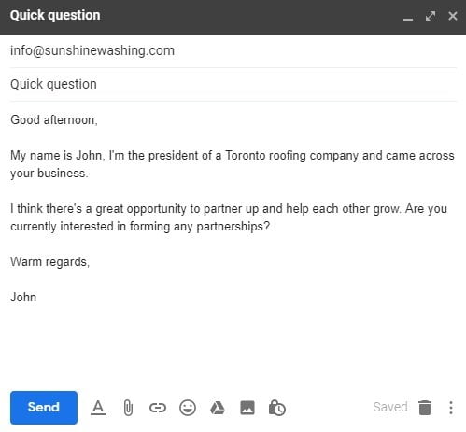The height and width of the screenshot is (432, 466).
Task: Click the Quick question title bar
Action: tap(199, 16)
